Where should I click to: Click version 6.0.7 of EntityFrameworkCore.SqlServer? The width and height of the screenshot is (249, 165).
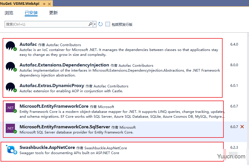tap(234, 127)
